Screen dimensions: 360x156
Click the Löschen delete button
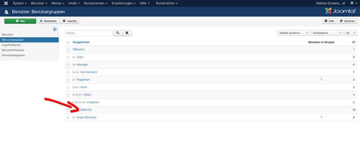(x=70, y=21)
